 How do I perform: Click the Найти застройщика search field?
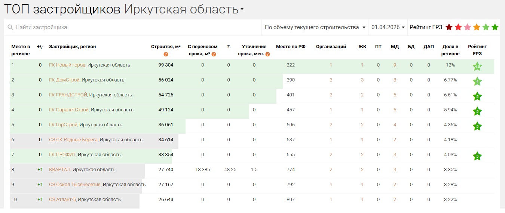[135, 27]
